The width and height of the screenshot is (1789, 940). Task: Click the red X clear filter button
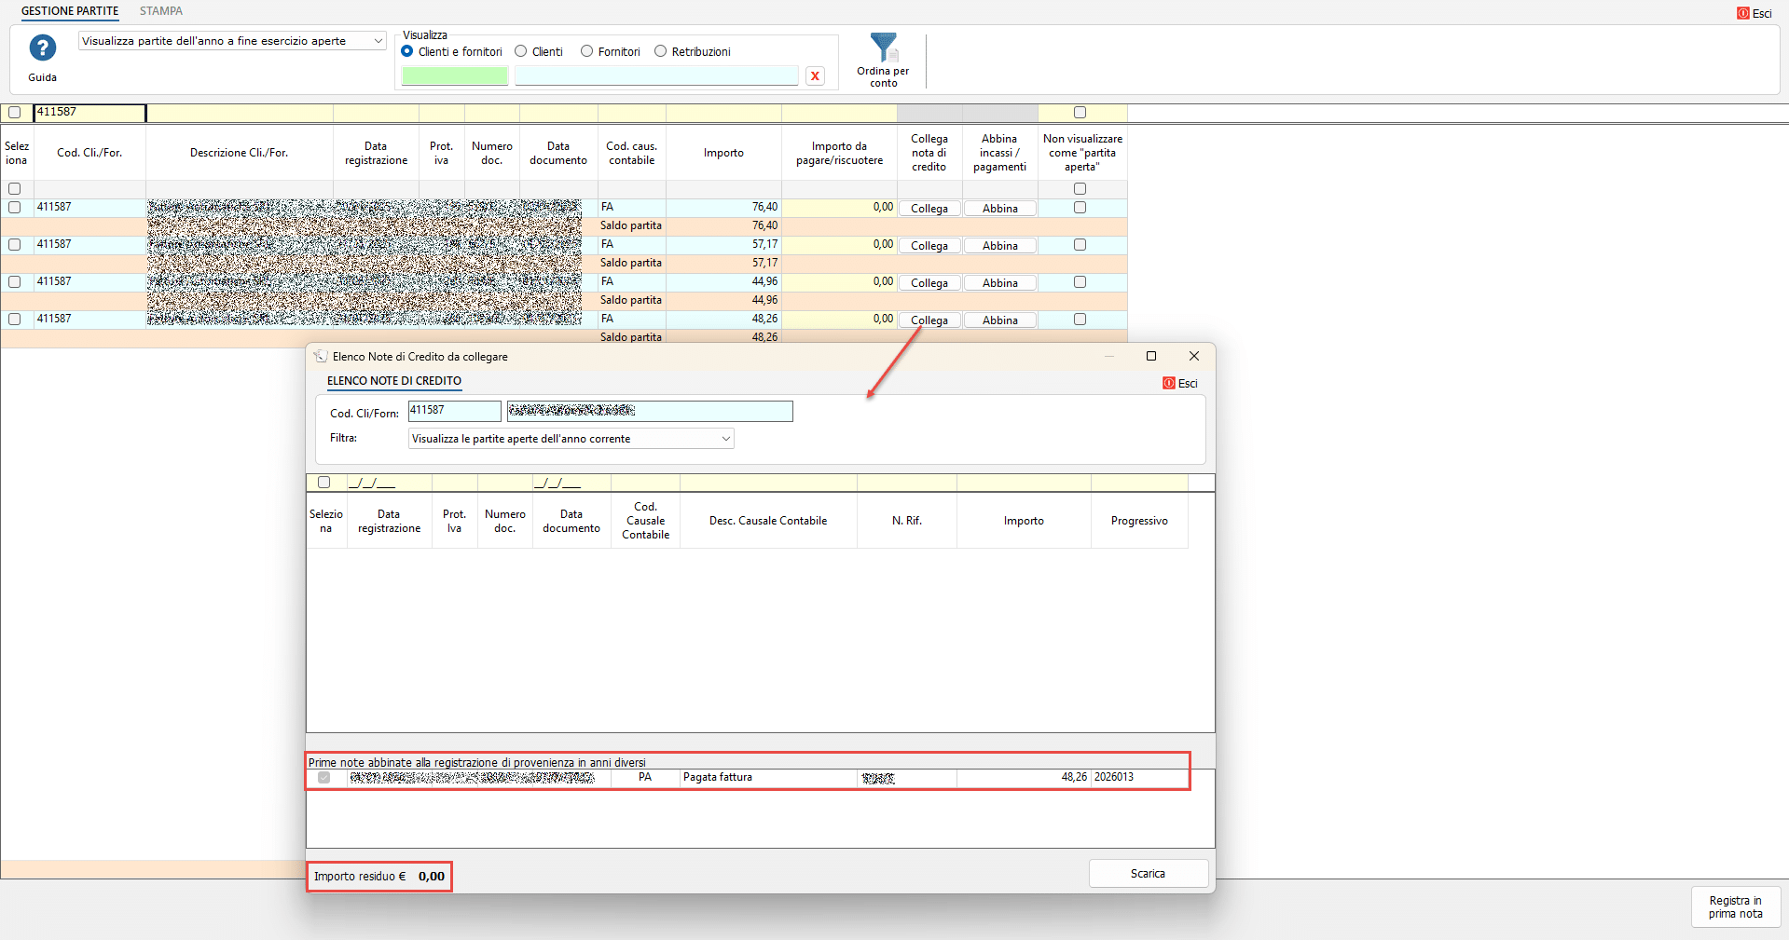(815, 76)
